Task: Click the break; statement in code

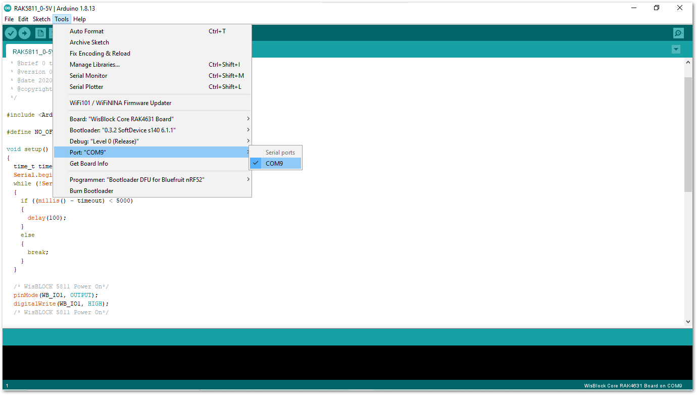Action: coord(38,252)
